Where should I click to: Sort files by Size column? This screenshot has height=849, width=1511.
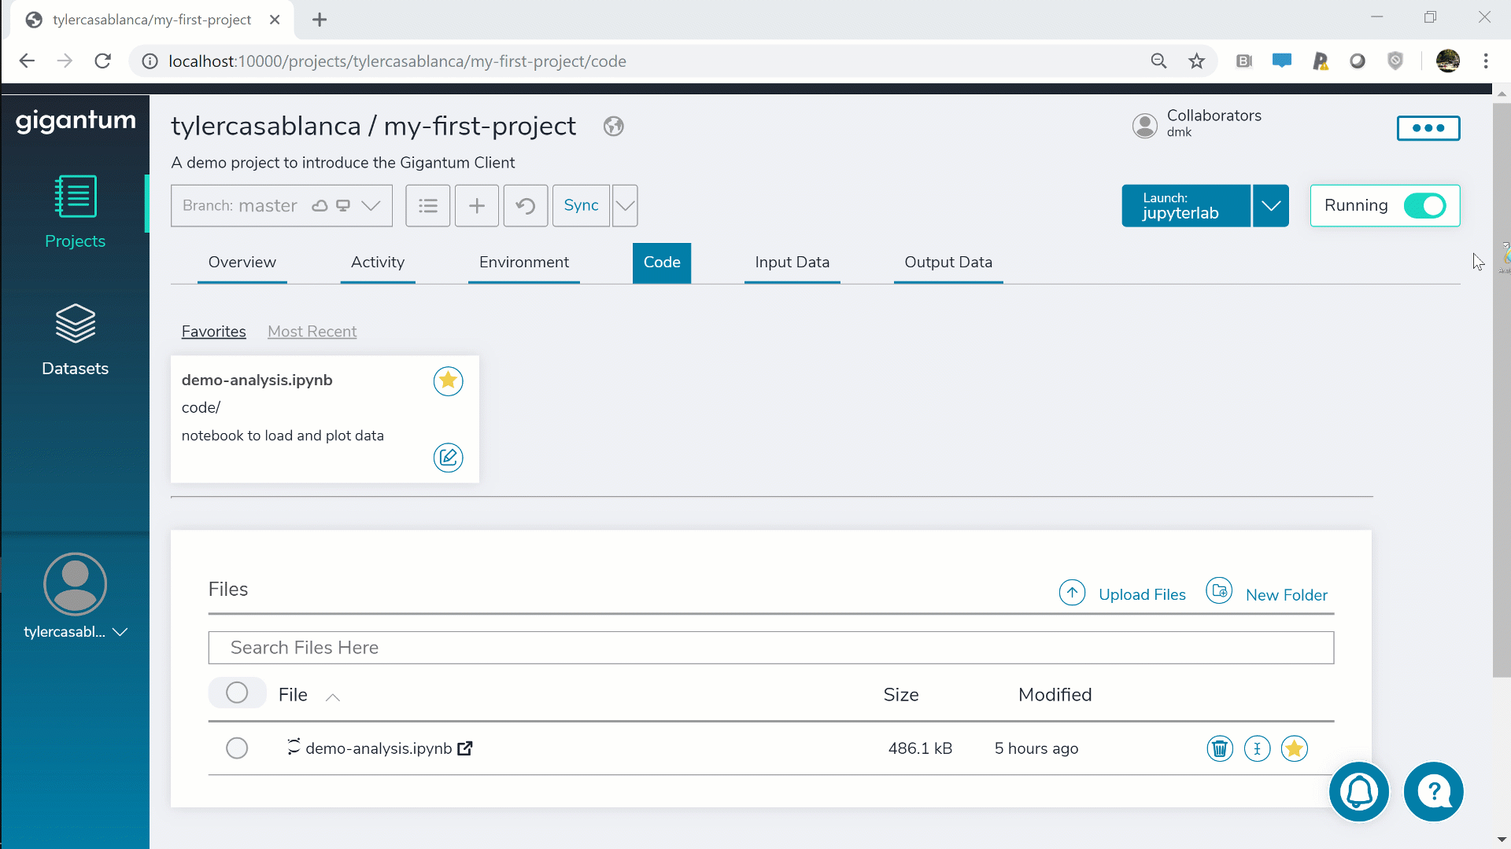tap(901, 695)
